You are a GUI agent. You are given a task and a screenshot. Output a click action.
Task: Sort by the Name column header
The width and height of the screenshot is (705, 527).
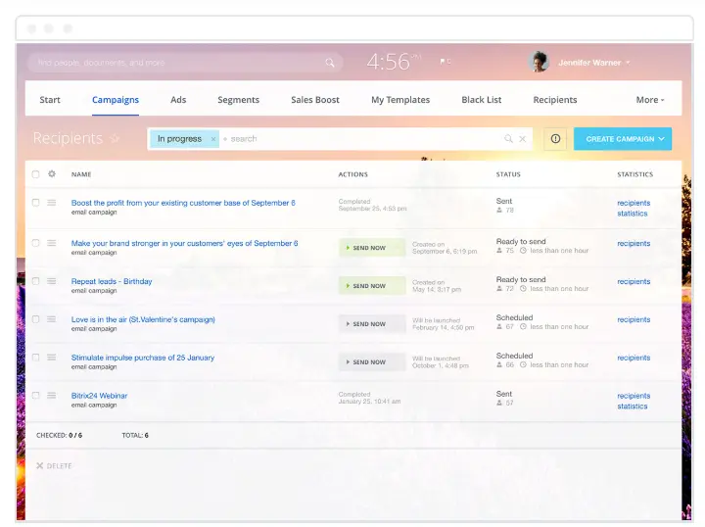[x=81, y=174]
